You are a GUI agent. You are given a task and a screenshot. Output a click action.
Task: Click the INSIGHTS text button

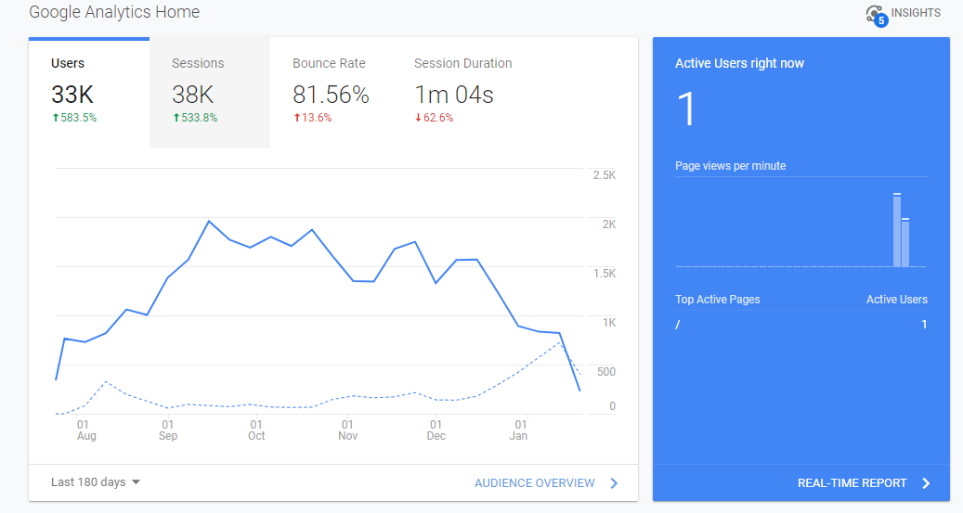[x=916, y=13]
